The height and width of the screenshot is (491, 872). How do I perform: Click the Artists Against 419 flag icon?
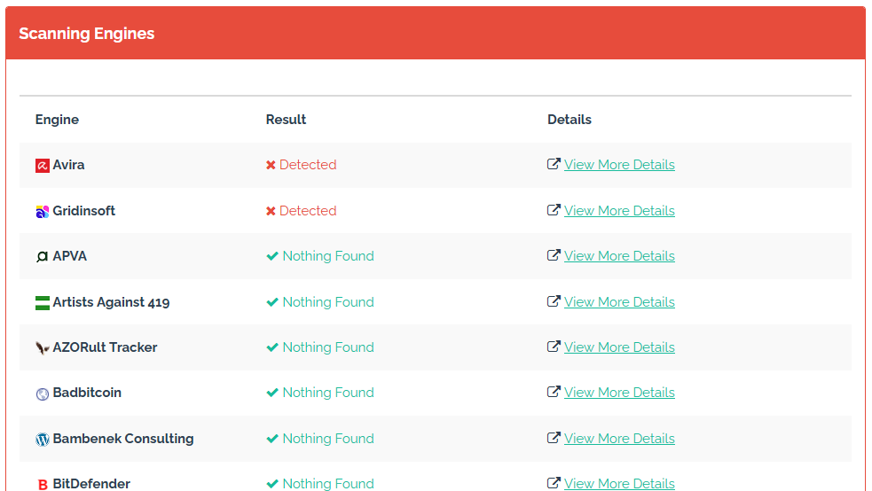tap(43, 303)
